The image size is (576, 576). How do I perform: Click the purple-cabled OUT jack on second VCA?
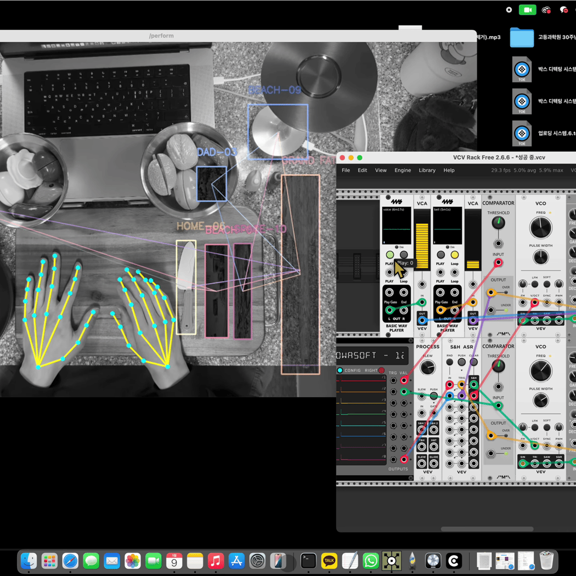[473, 320]
